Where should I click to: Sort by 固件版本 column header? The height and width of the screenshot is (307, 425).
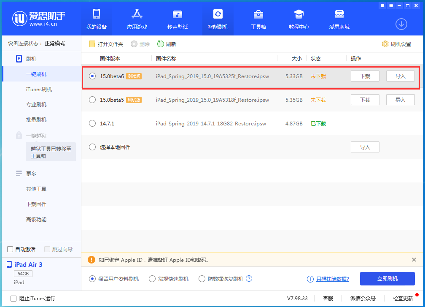point(110,59)
